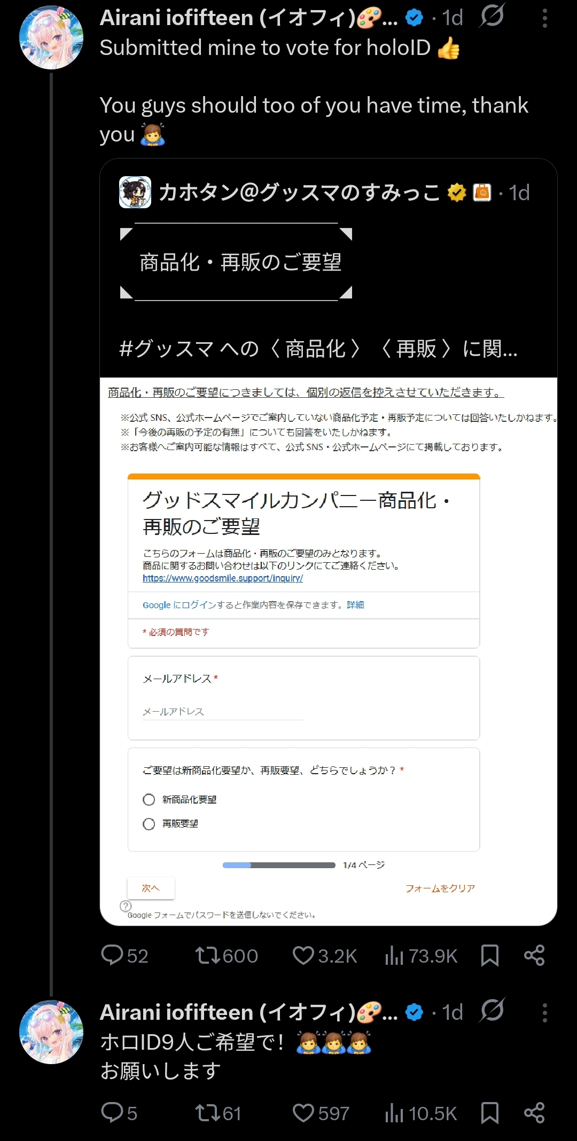Select the 新商品化要望 radio option
This screenshot has height=1141, width=577.
[x=149, y=799]
